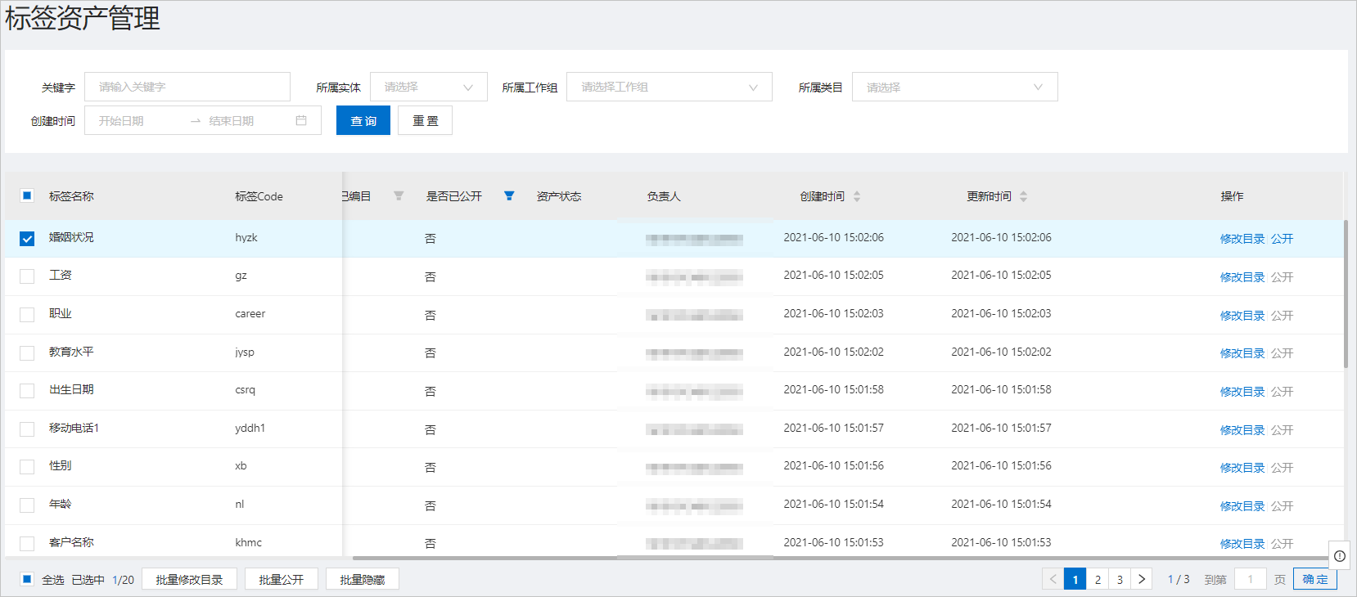Check the 工资 row checkbox

pos(27,276)
